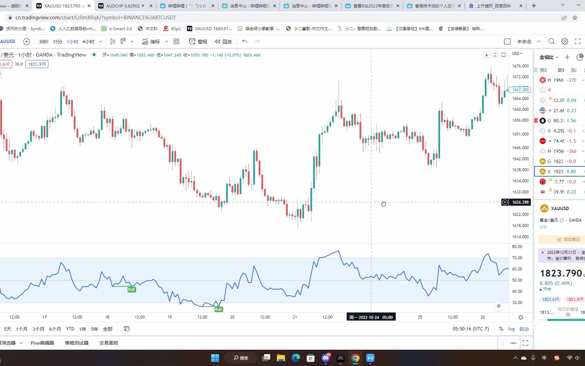
Task: Switch to the 上升旗形_百度百科 tab
Action: 496,6
